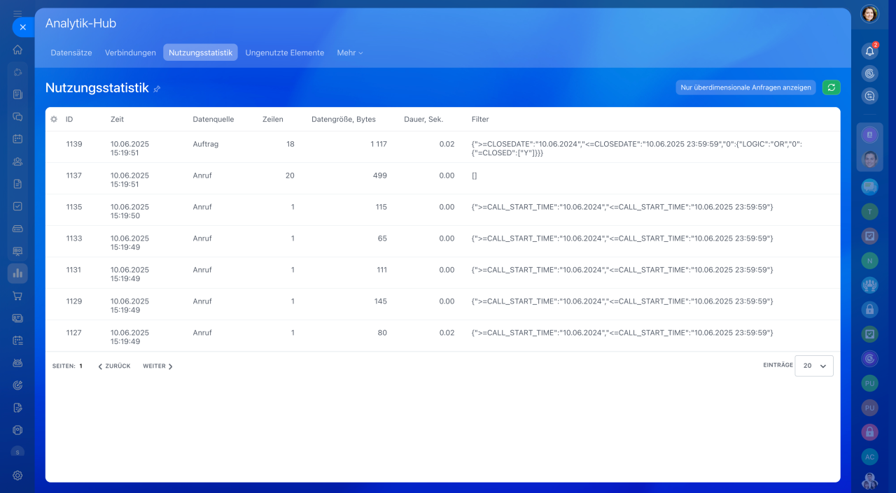Open the spiral icon below the bell
Image resolution: width=896 pixels, height=493 pixels.
pyautogui.click(x=869, y=73)
